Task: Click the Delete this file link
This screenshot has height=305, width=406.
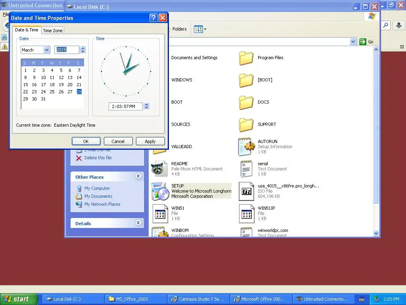Action: [x=98, y=158]
